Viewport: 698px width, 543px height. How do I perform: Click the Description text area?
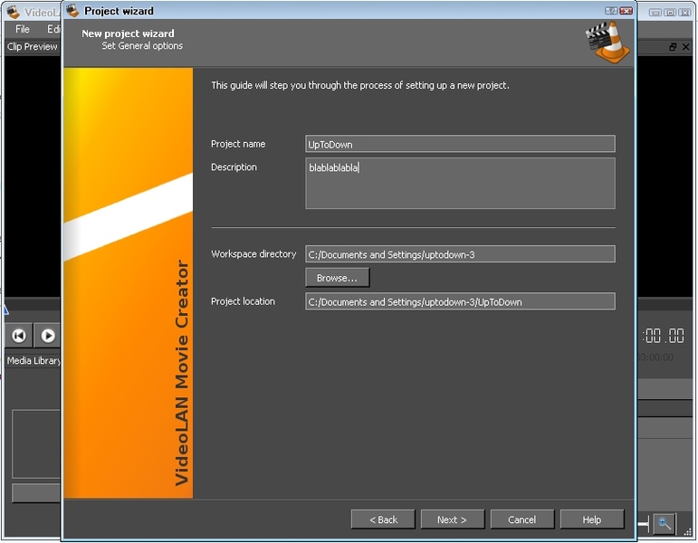(x=460, y=183)
